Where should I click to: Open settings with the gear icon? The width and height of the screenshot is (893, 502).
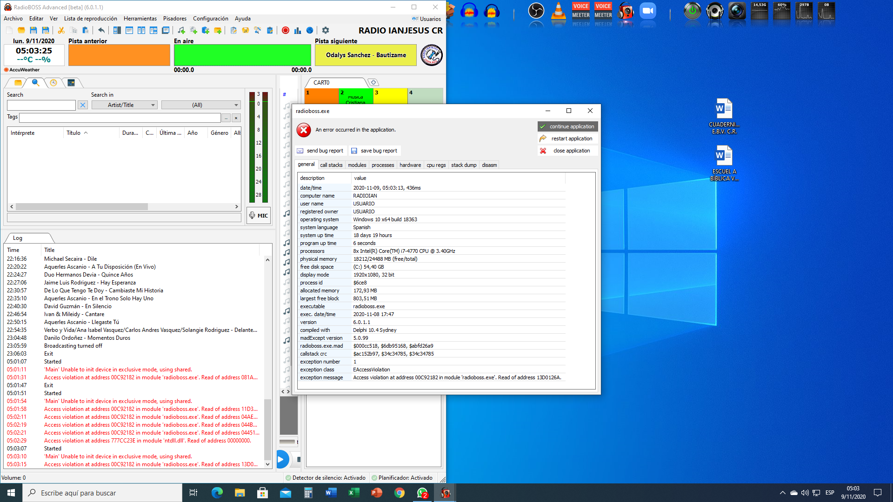326,30
